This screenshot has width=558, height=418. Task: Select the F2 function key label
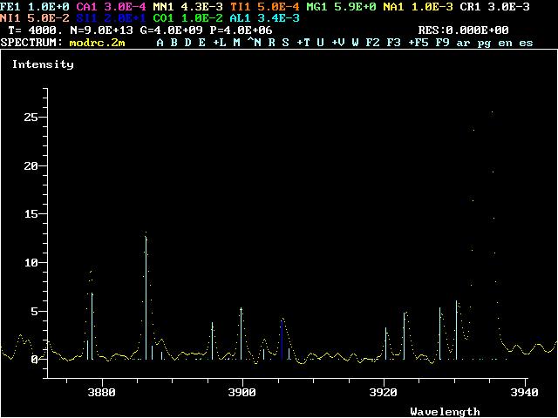coord(372,43)
